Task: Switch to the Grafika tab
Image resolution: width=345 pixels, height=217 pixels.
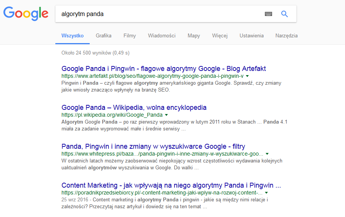Action: point(103,35)
